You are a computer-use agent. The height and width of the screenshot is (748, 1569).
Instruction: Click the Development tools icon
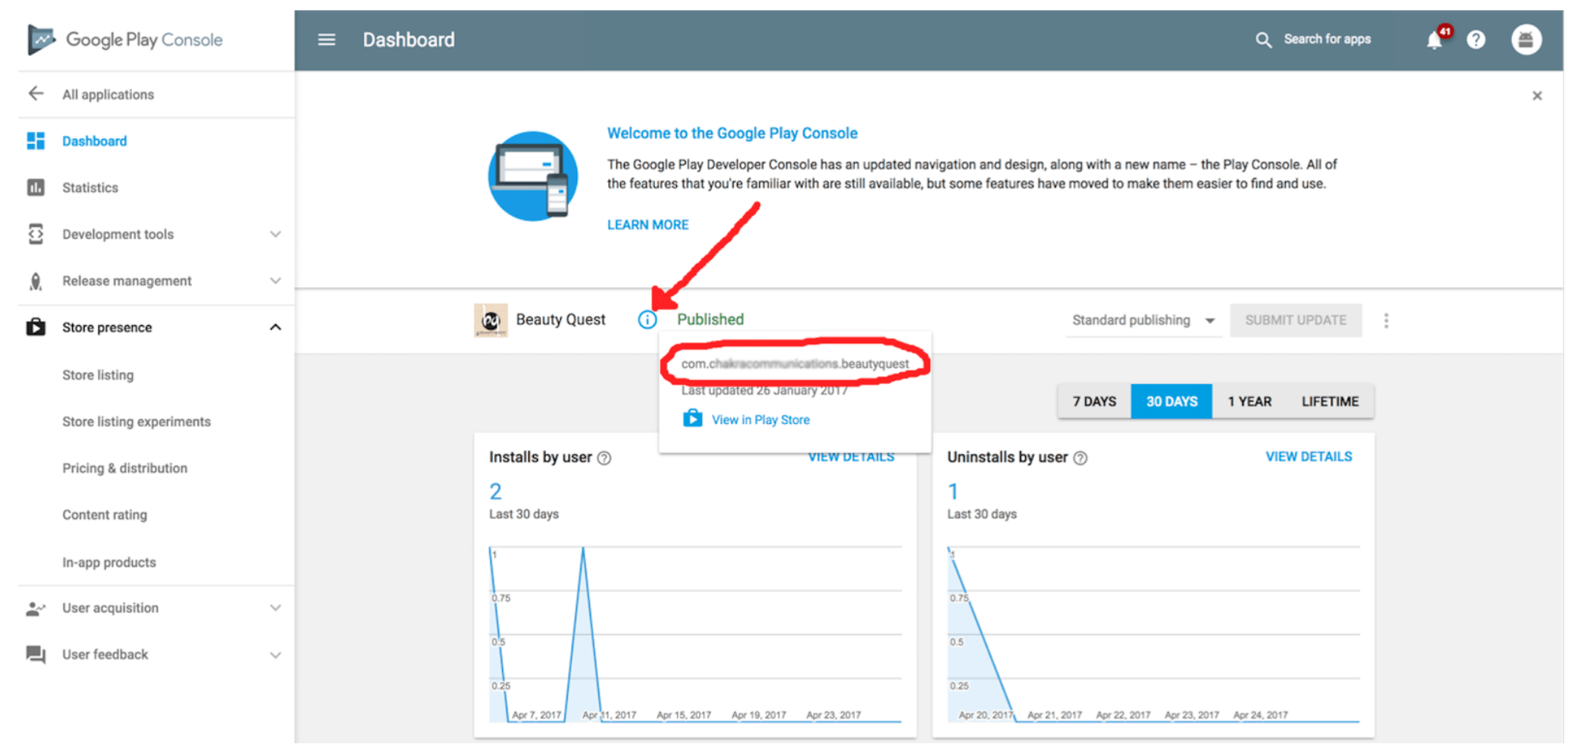pyautogui.click(x=36, y=234)
